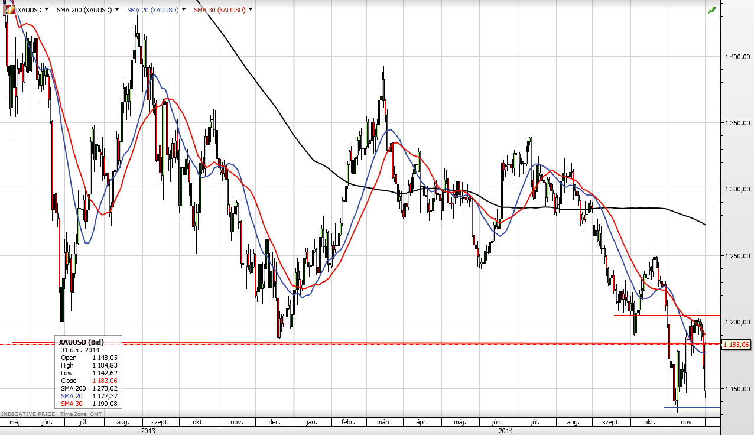
Task: Click the 2014 year label on time axis
Action: 507,431
